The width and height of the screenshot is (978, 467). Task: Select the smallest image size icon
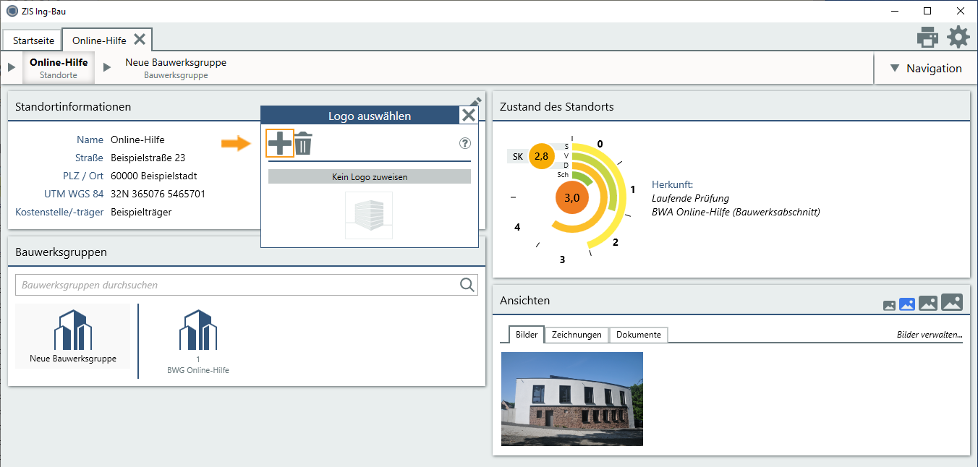pos(890,306)
